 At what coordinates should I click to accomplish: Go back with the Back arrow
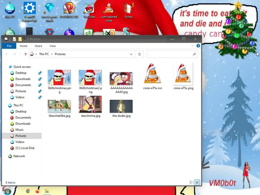[7, 54]
